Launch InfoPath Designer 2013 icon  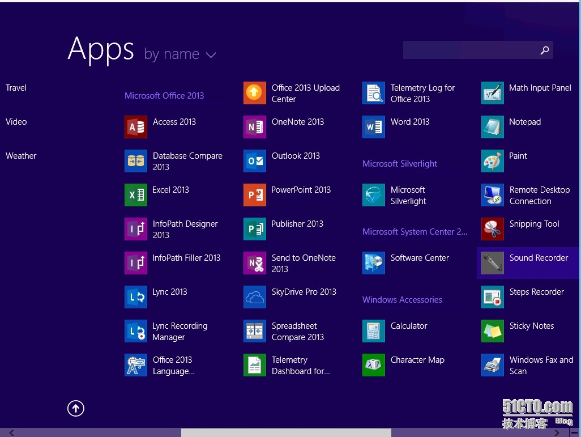(135, 229)
